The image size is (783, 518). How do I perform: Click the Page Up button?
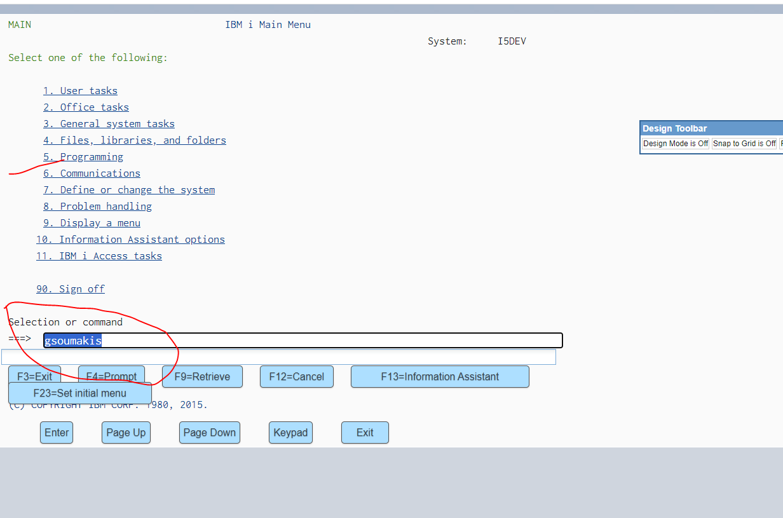(x=126, y=432)
